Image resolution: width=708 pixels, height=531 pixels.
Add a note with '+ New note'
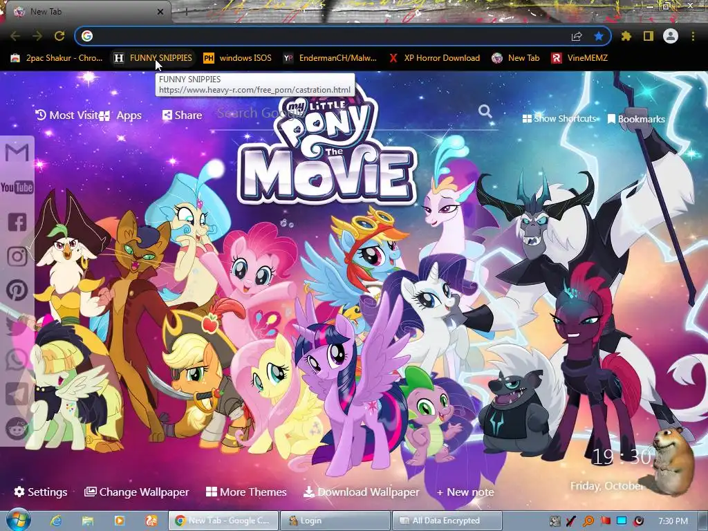pyautogui.click(x=465, y=492)
